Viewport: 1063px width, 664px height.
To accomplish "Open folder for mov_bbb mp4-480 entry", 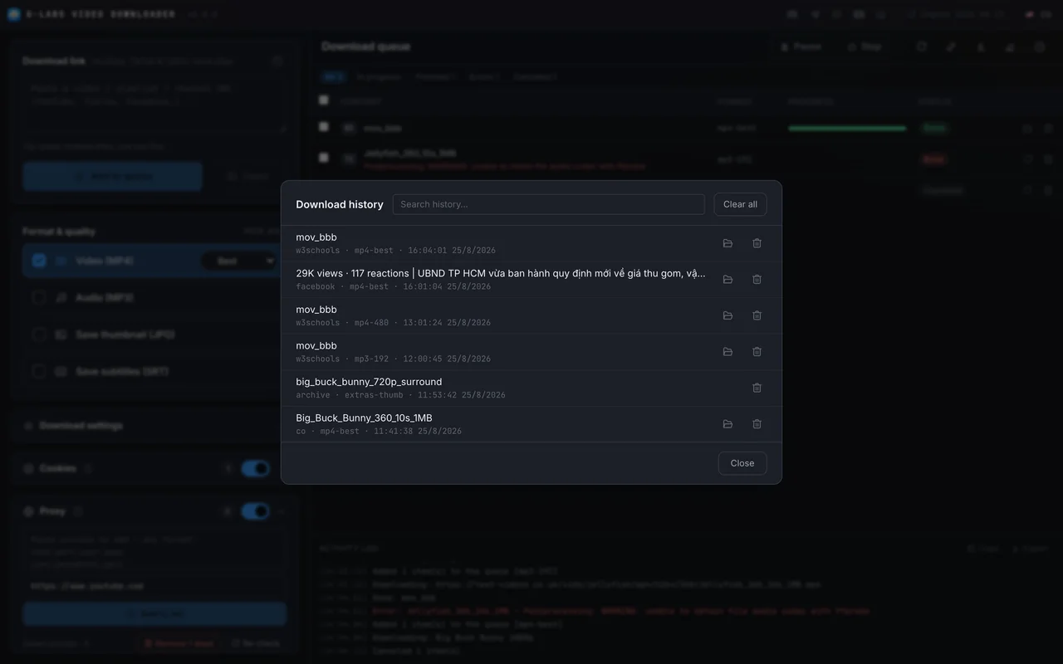I will pyautogui.click(x=727, y=315).
